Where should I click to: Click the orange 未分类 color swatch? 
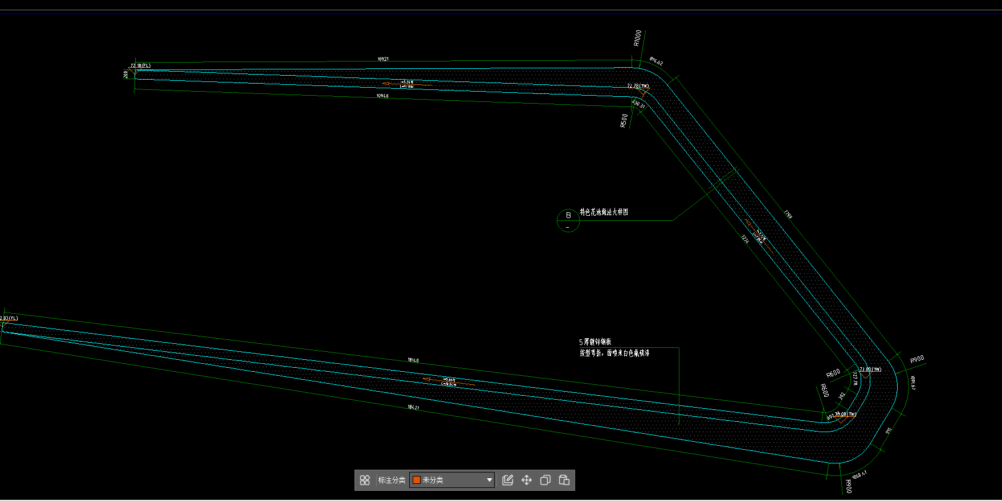[x=417, y=480]
